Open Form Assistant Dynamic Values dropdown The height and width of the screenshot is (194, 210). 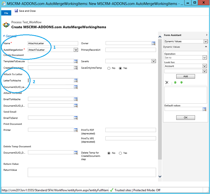(206, 41)
